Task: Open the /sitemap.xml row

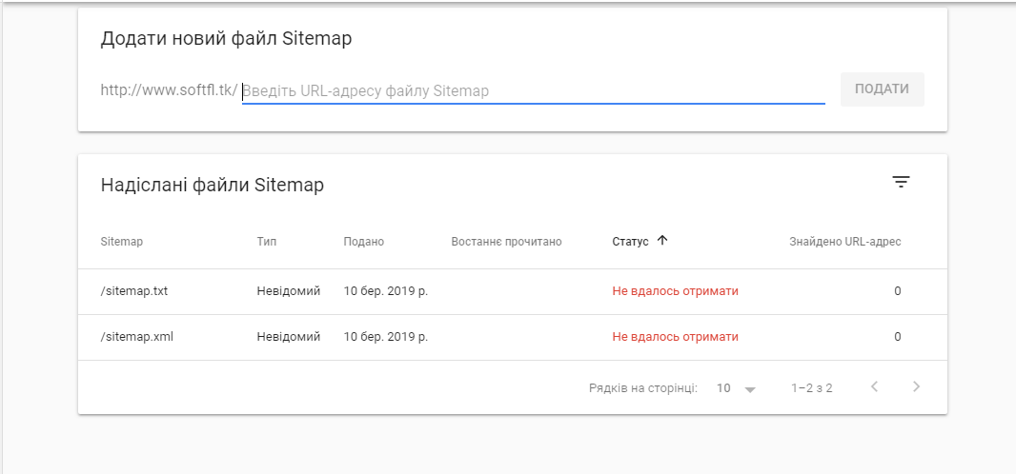Action: tap(136, 337)
